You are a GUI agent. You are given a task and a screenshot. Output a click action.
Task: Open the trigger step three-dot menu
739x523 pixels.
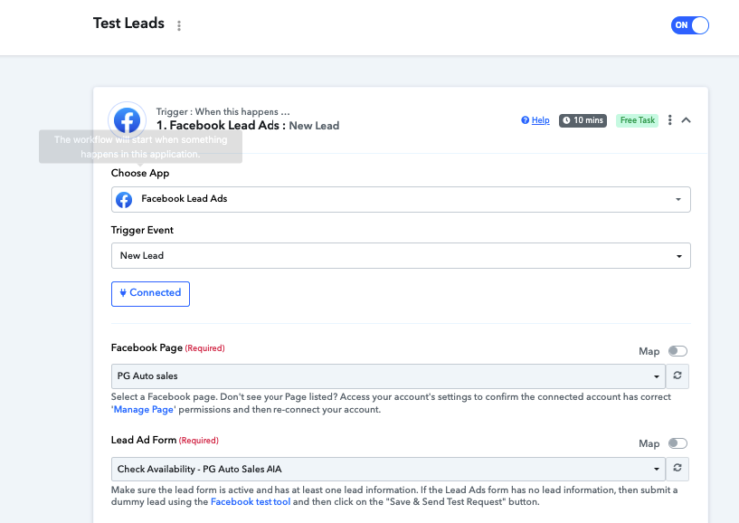669,120
